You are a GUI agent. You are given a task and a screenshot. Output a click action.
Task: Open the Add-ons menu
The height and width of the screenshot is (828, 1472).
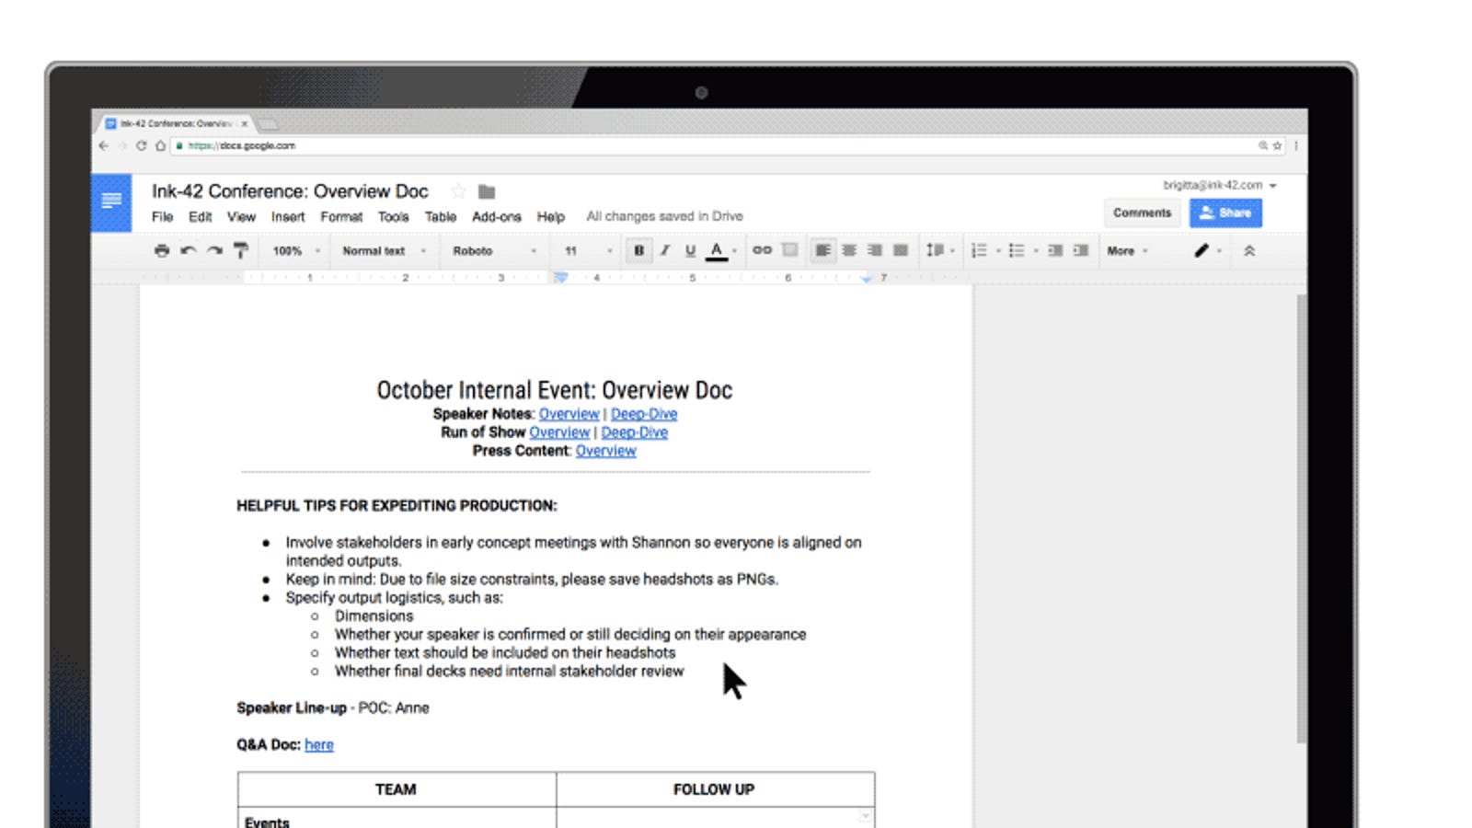coord(497,217)
